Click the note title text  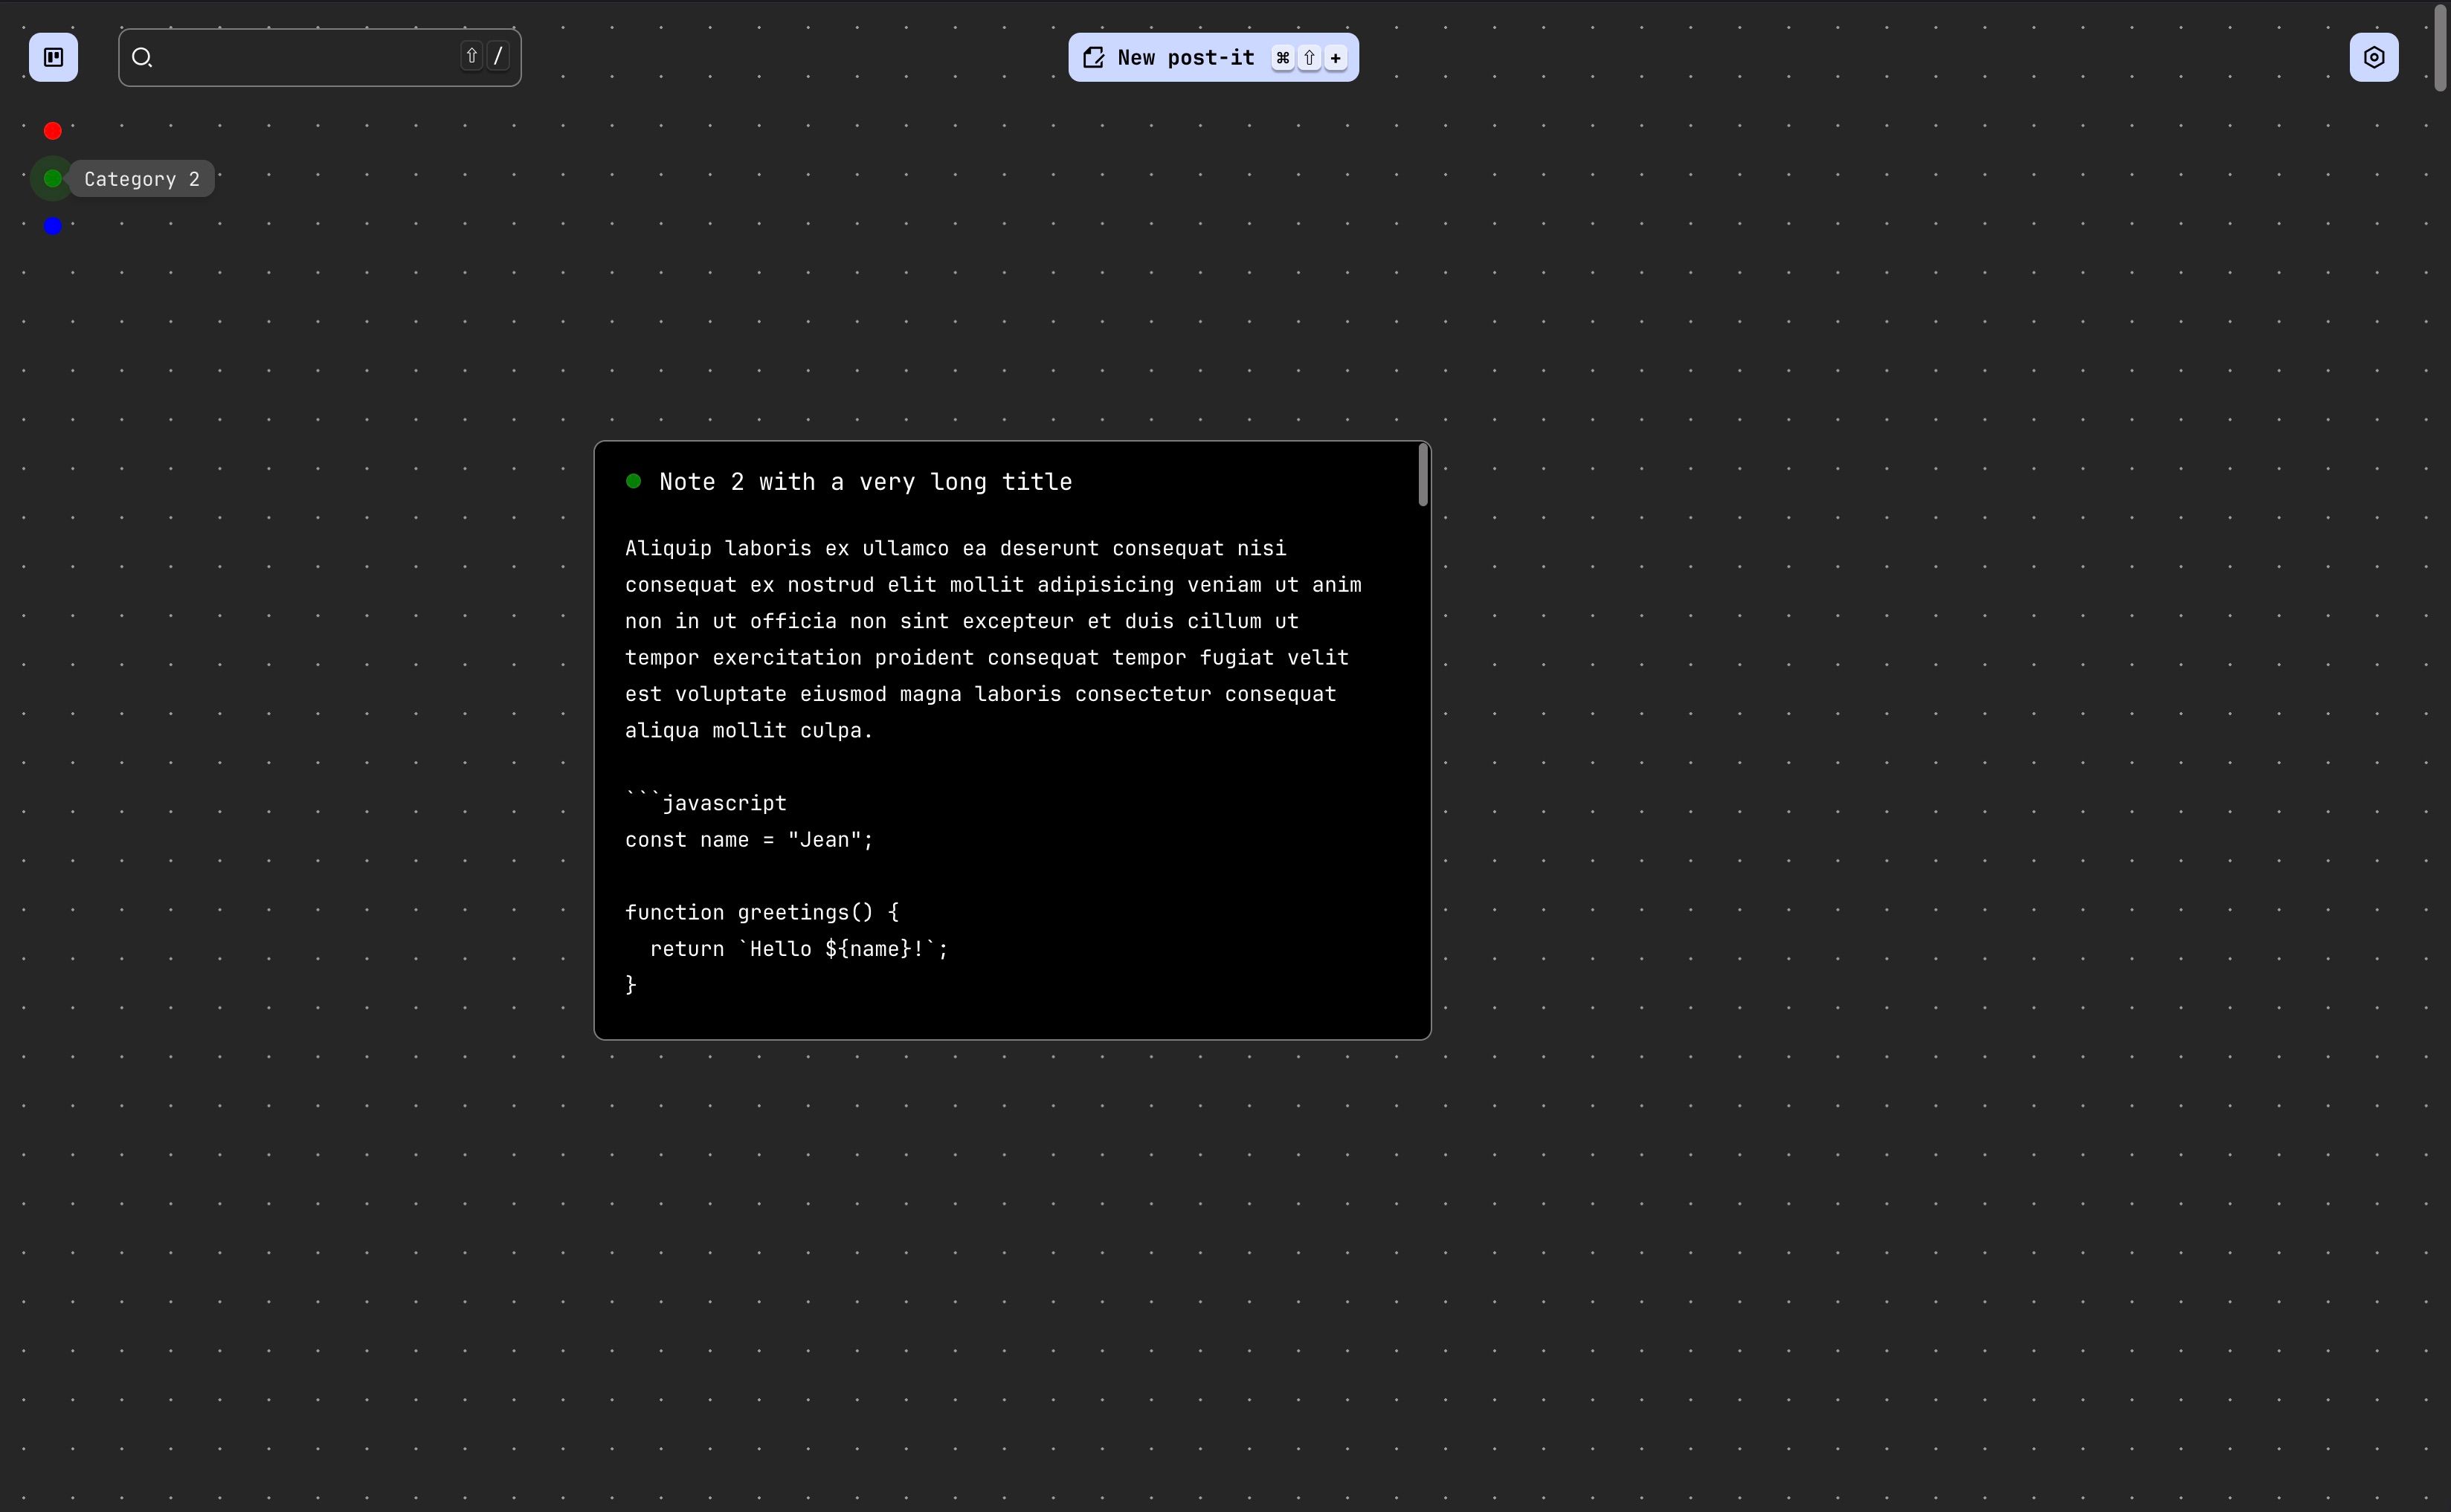(x=866, y=482)
